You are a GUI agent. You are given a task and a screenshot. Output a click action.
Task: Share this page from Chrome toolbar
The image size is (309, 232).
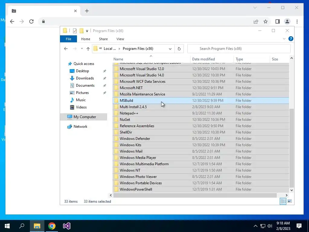point(256,21)
